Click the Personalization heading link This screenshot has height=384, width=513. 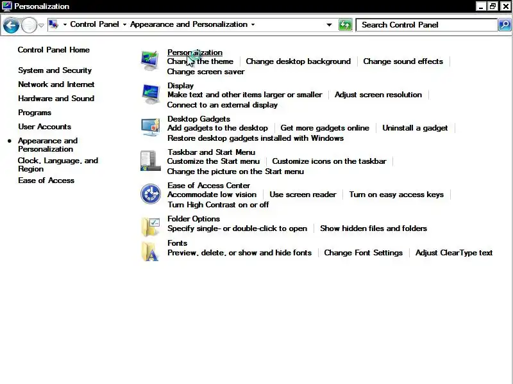tap(195, 52)
